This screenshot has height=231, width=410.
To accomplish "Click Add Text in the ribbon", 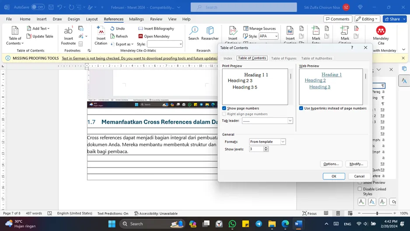I will pos(38,28).
